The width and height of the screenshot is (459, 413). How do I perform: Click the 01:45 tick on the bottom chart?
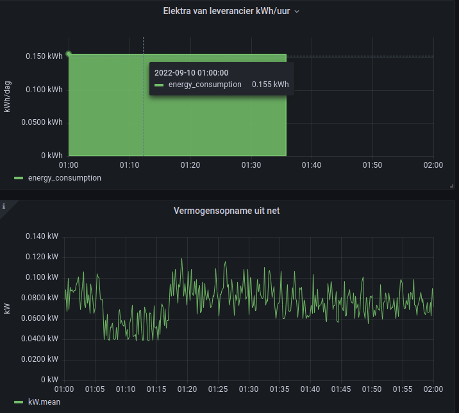coord(341,389)
